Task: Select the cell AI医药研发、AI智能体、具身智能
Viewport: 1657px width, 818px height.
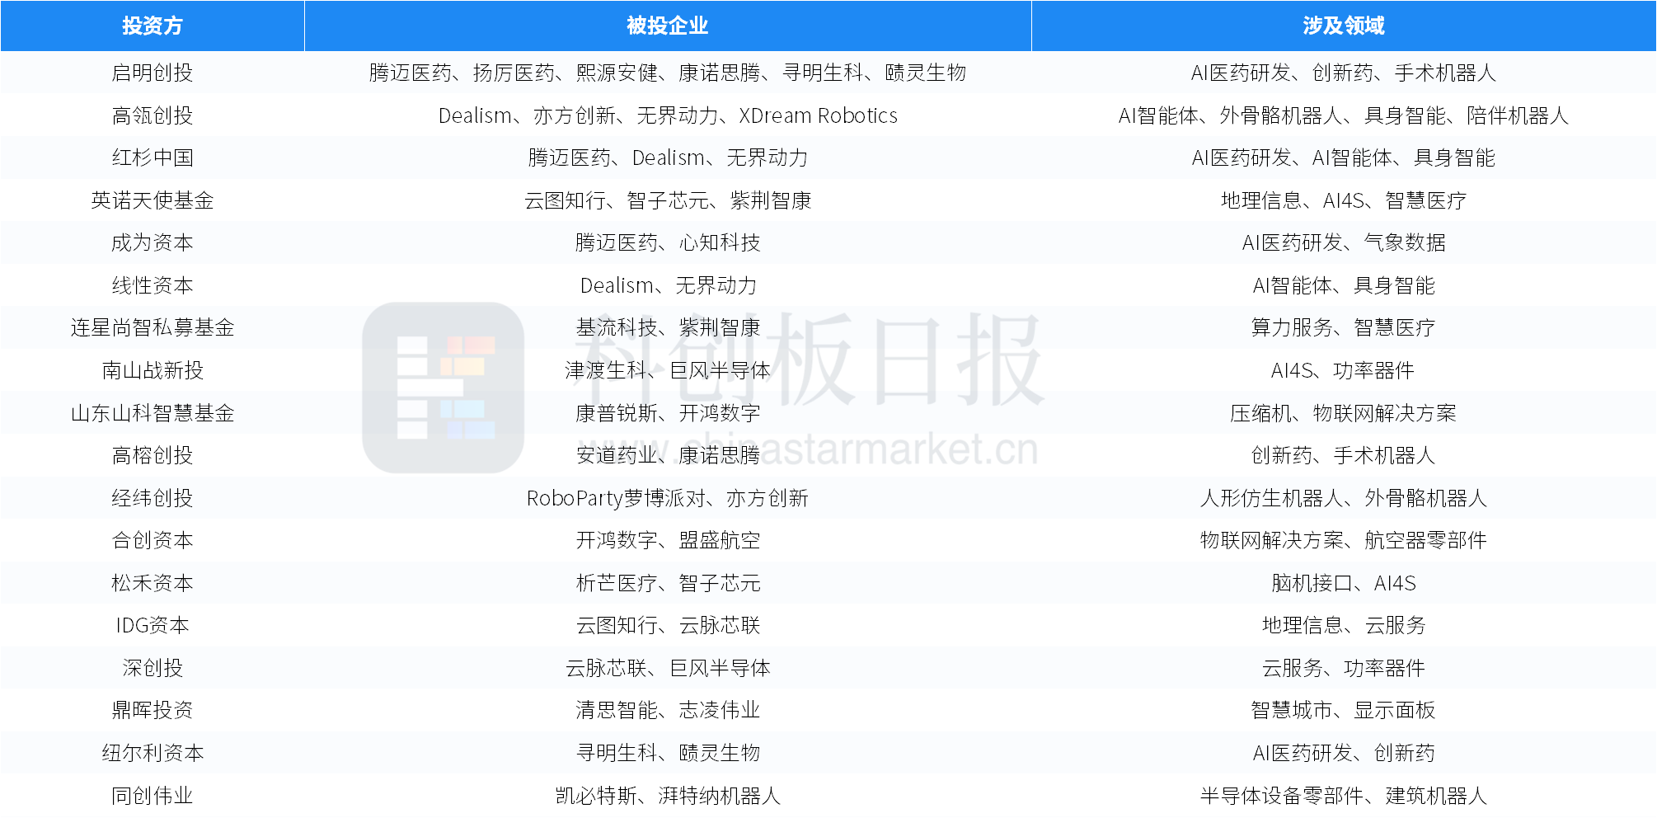Action: [1344, 157]
